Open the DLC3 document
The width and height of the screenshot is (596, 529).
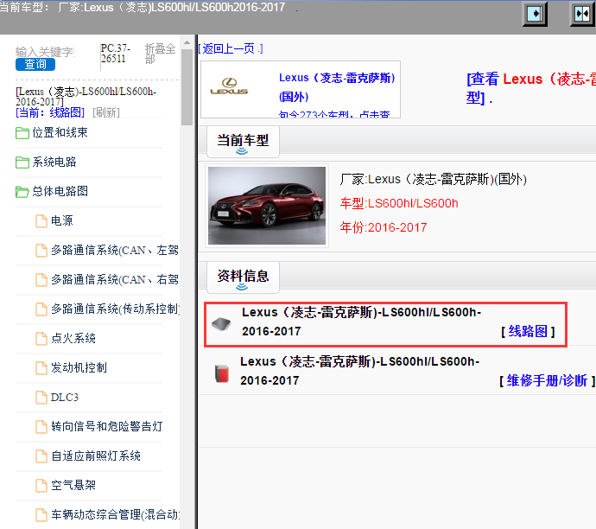[65, 397]
